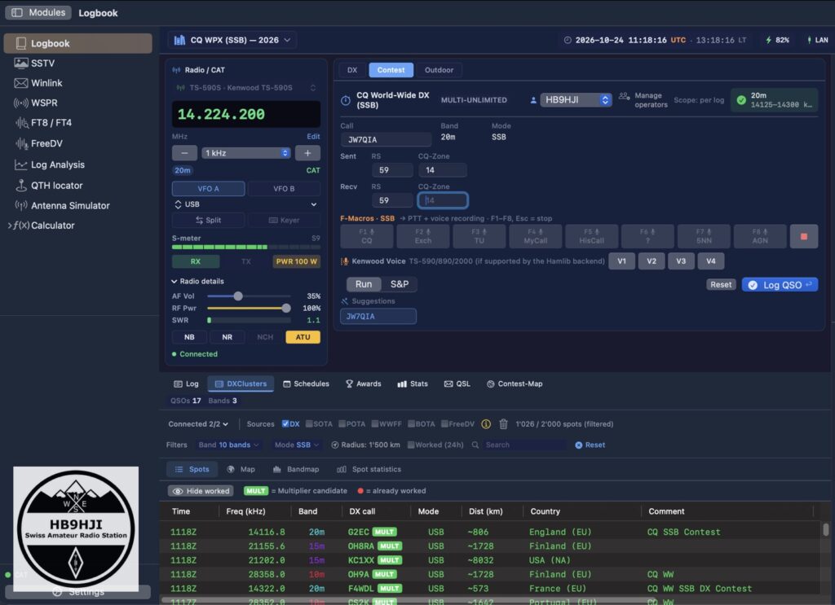Open the USB mode dropdown

(x=246, y=204)
